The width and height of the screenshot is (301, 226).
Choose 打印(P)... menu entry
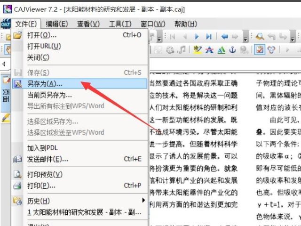click(x=79, y=186)
